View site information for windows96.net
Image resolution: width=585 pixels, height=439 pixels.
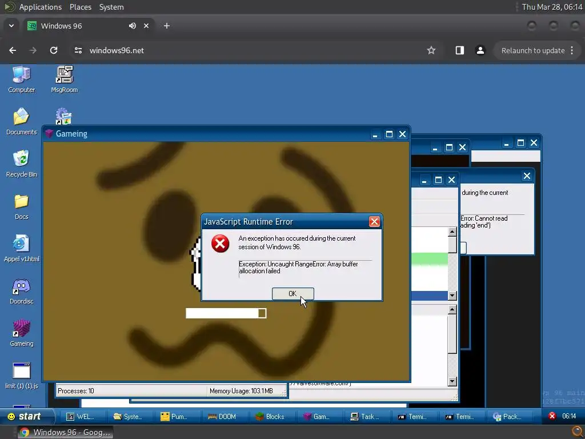point(78,50)
